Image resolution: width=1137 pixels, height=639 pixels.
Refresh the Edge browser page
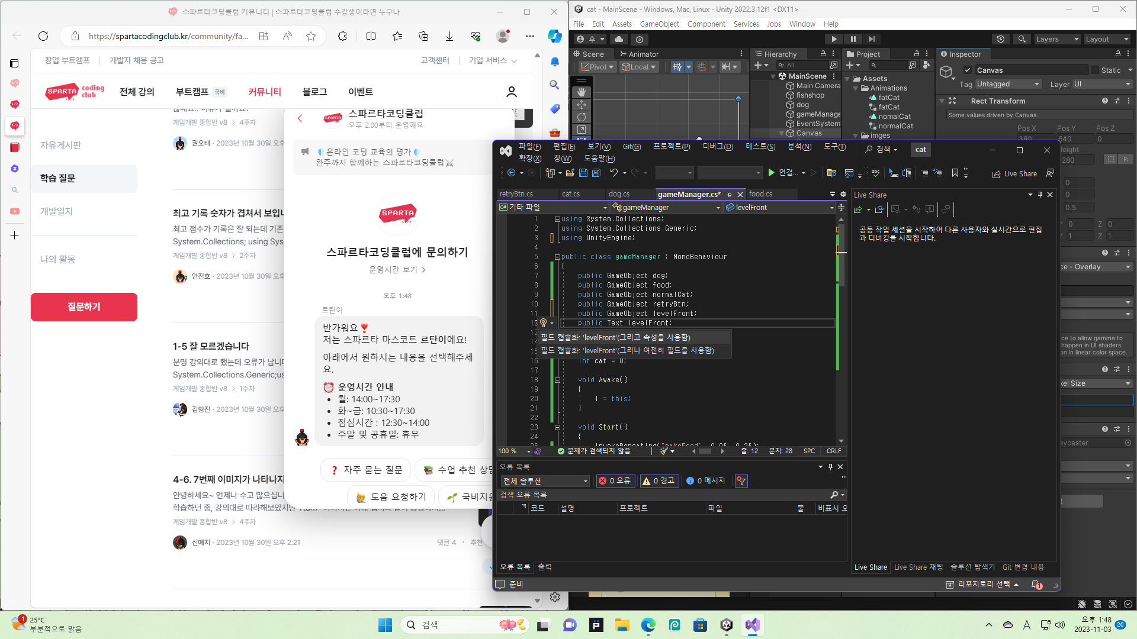[43, 36]
